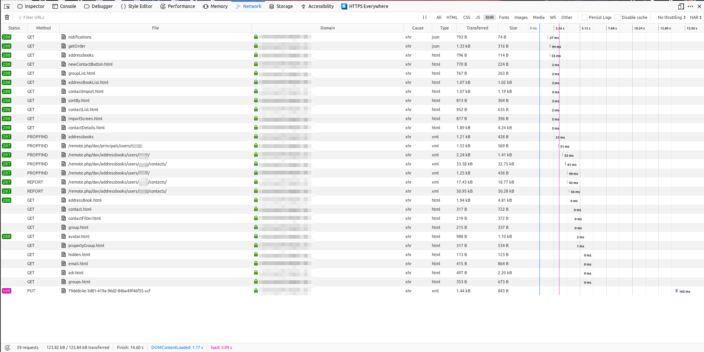Focus the Filter URLs field
This screenshot has height=352, width=704.
point(217,17)
